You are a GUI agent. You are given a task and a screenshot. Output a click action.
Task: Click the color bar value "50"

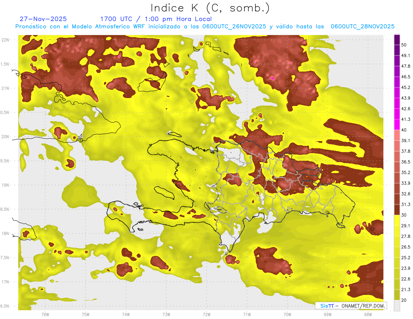404,45
